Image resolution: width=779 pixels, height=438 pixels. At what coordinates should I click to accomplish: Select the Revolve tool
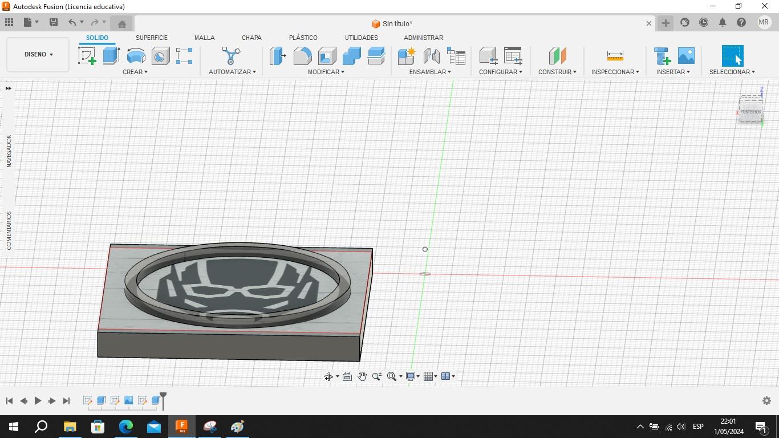(136, 56)
